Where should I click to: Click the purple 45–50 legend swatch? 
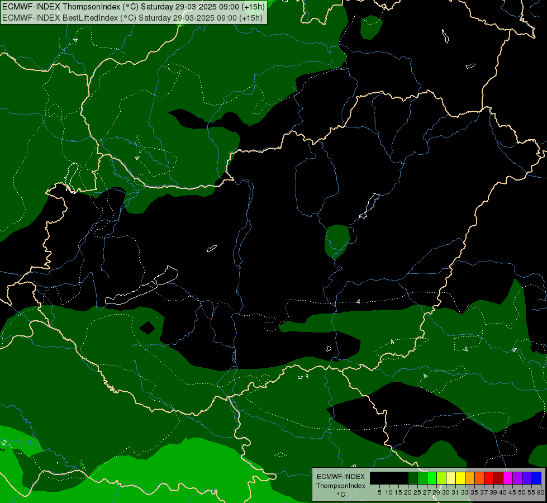pos(517,478)
